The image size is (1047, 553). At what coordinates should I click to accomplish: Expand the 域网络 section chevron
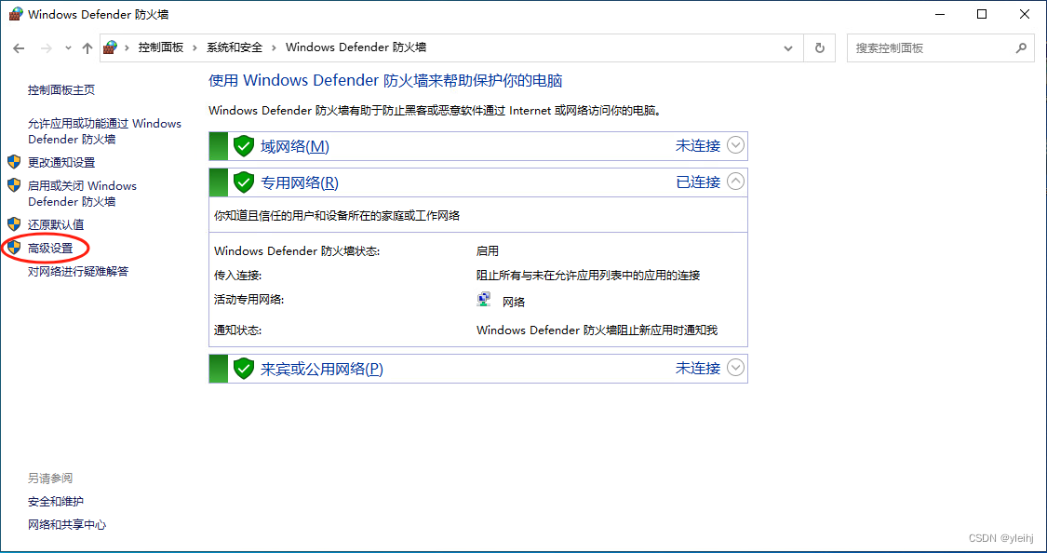point(735,145)
